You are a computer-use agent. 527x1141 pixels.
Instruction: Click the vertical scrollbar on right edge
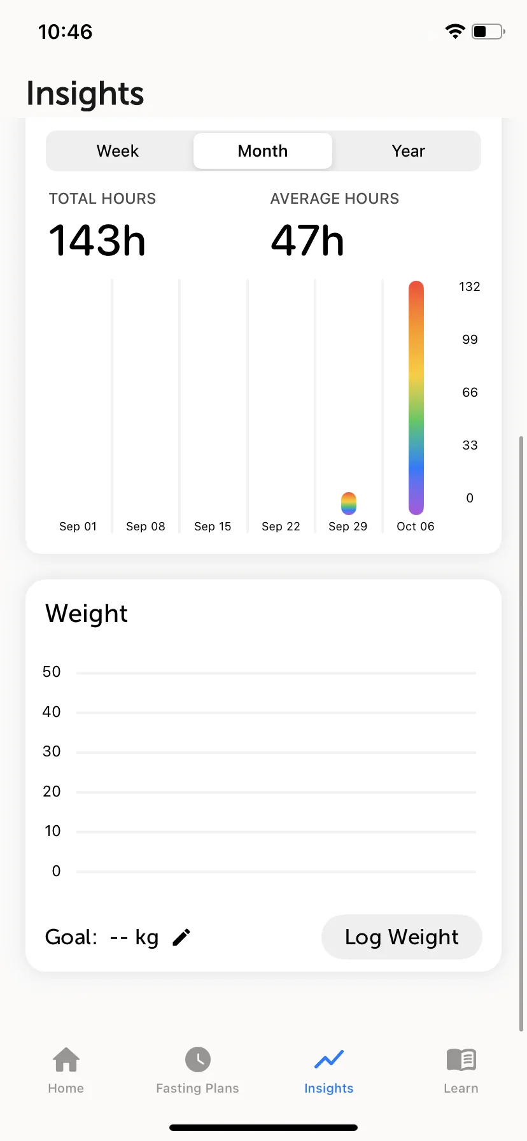[x=521, y=733]
